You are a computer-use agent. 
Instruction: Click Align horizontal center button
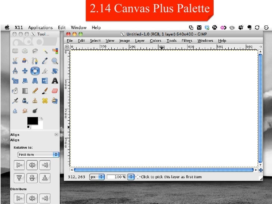pos(32,165)
